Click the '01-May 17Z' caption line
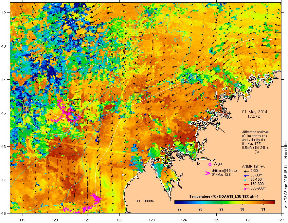Viewport: 288px width, 223px height. (251, 144)
